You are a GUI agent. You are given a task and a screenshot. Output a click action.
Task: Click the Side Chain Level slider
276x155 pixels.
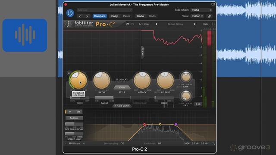click(x=74, y=124)
